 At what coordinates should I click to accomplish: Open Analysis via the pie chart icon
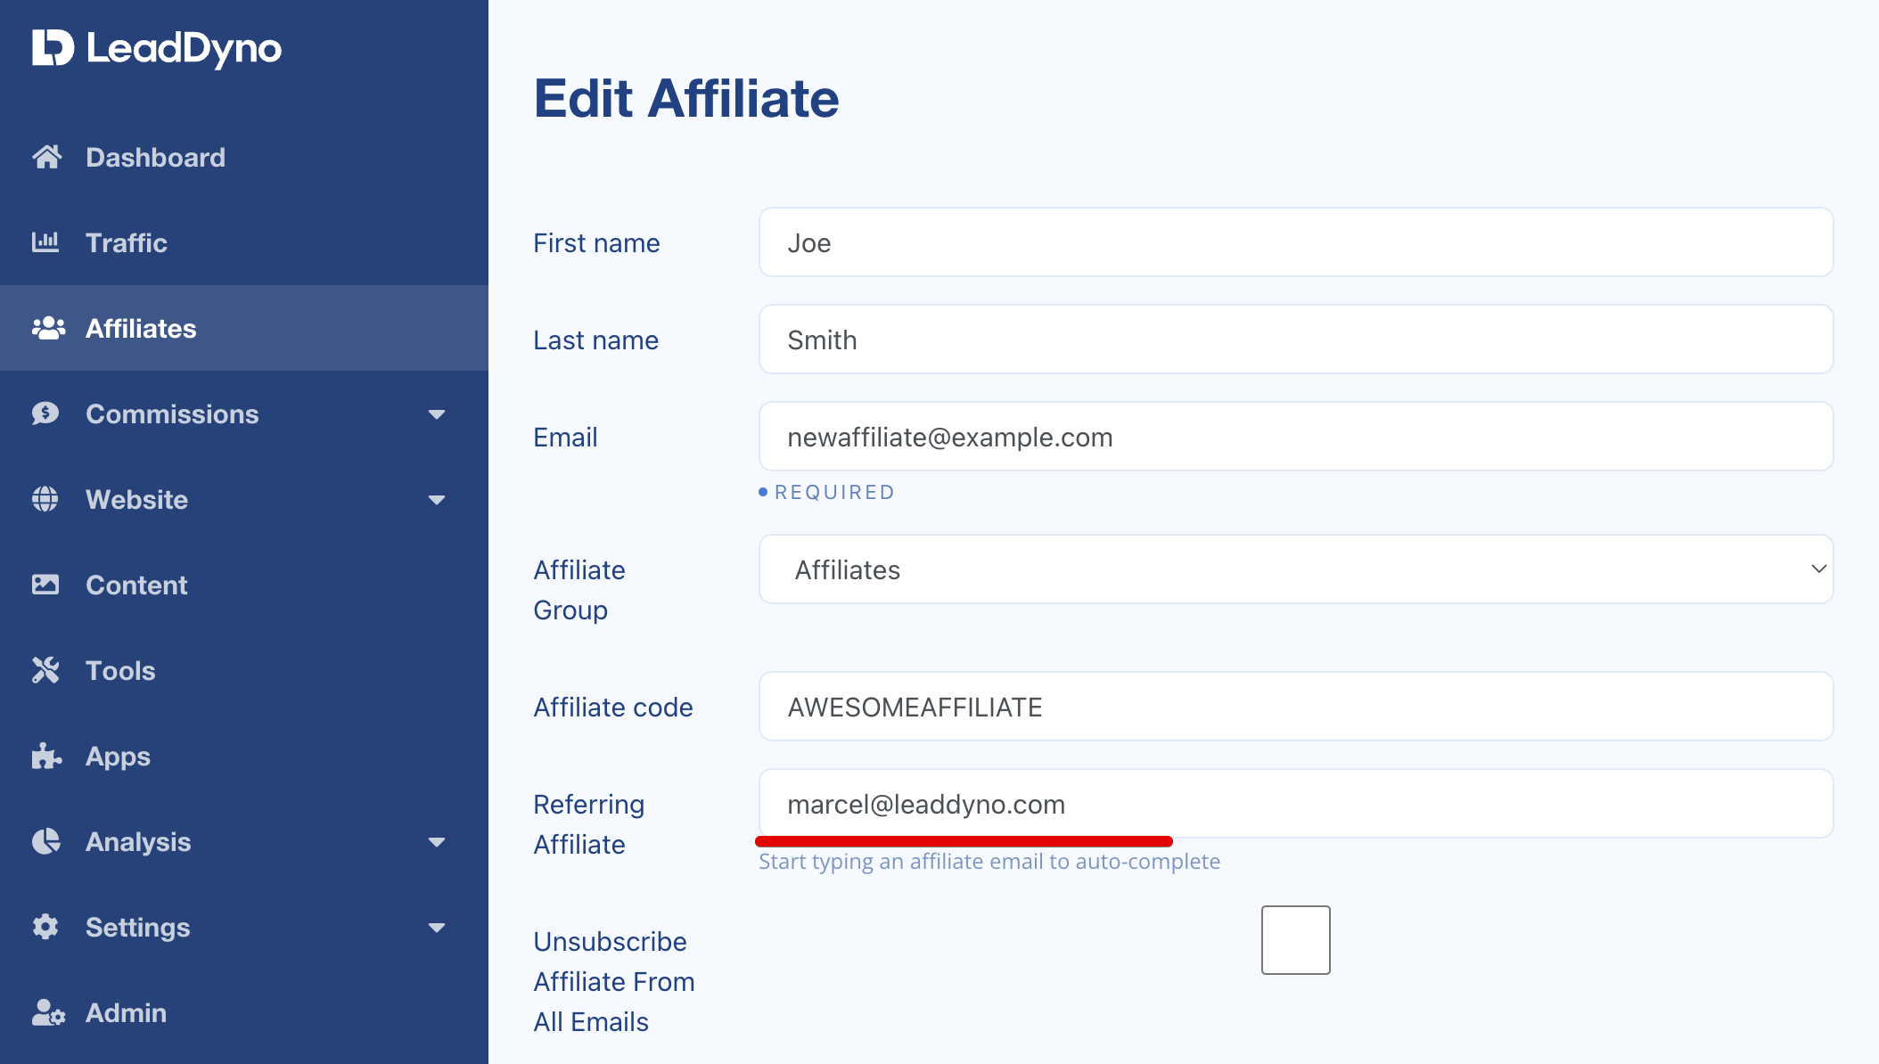point(45,841)
